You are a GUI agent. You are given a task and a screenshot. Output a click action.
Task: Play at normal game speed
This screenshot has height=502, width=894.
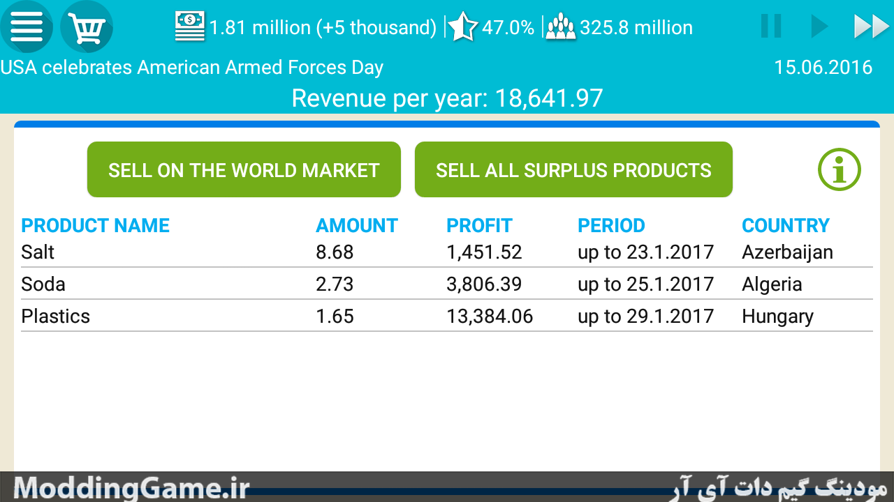[819, 26]
